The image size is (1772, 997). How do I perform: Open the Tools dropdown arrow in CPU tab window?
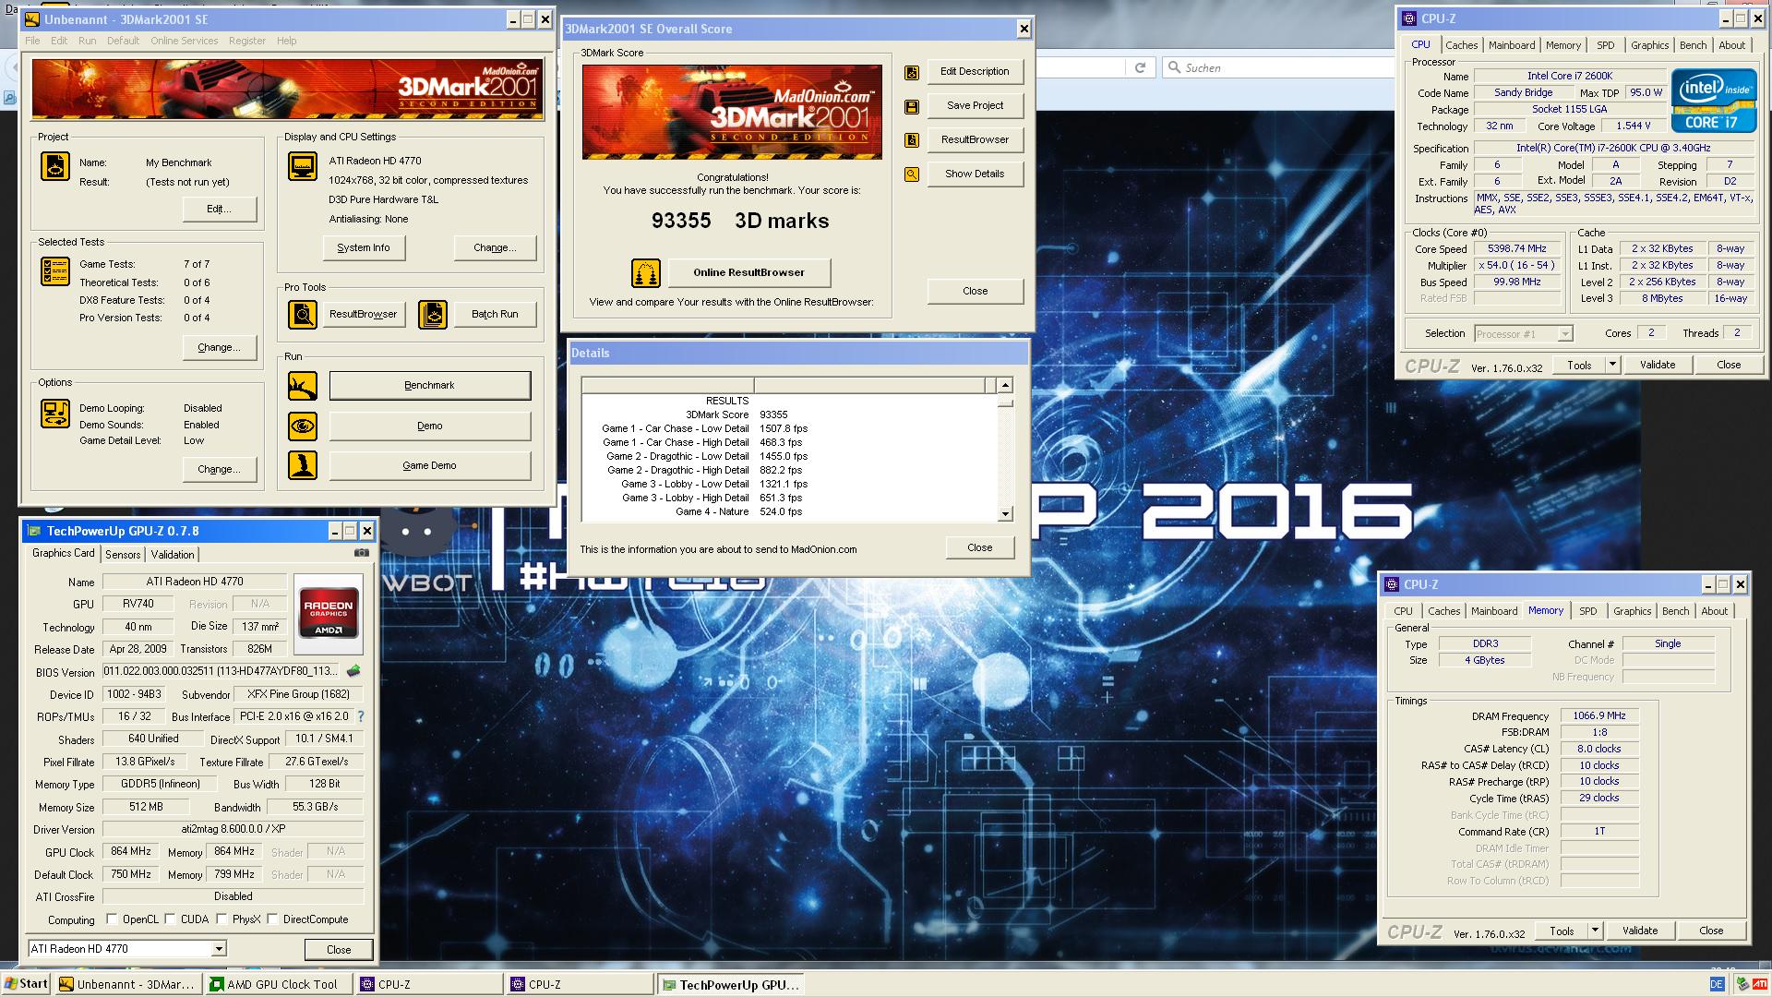click(1612, 365)
